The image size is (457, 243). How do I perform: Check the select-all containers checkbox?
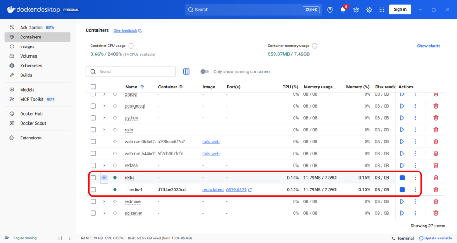(93, 87)
